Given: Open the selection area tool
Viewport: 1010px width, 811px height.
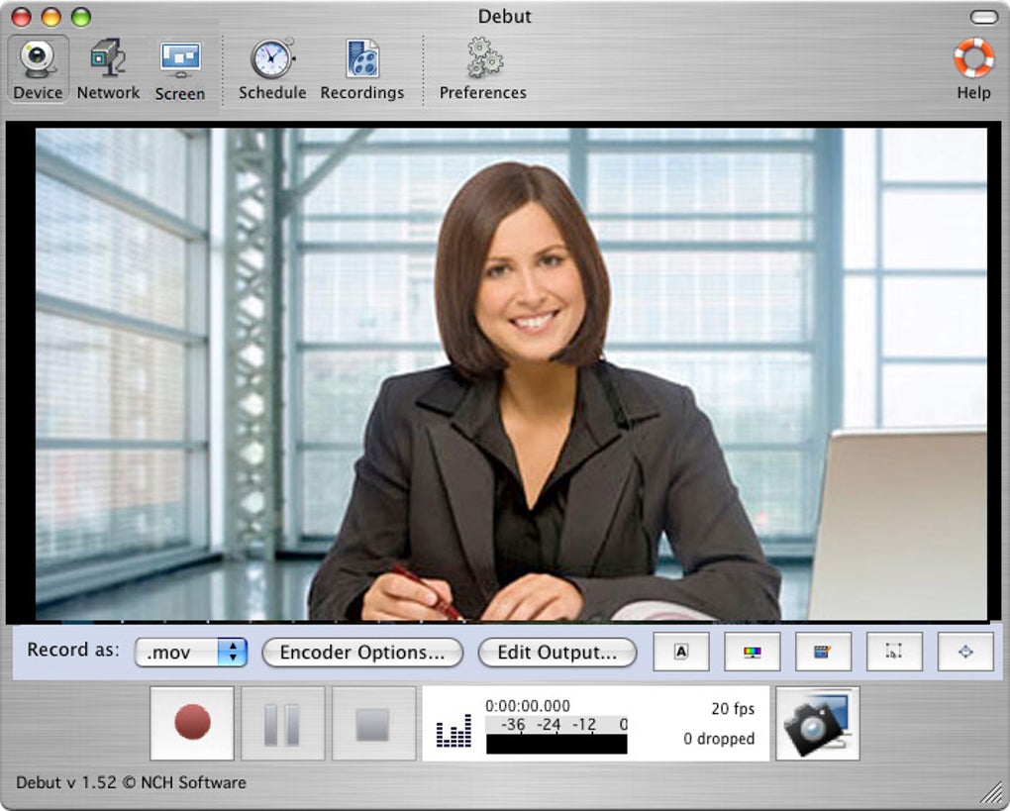Looking at the screenshot, I should (x=894, y=651).
